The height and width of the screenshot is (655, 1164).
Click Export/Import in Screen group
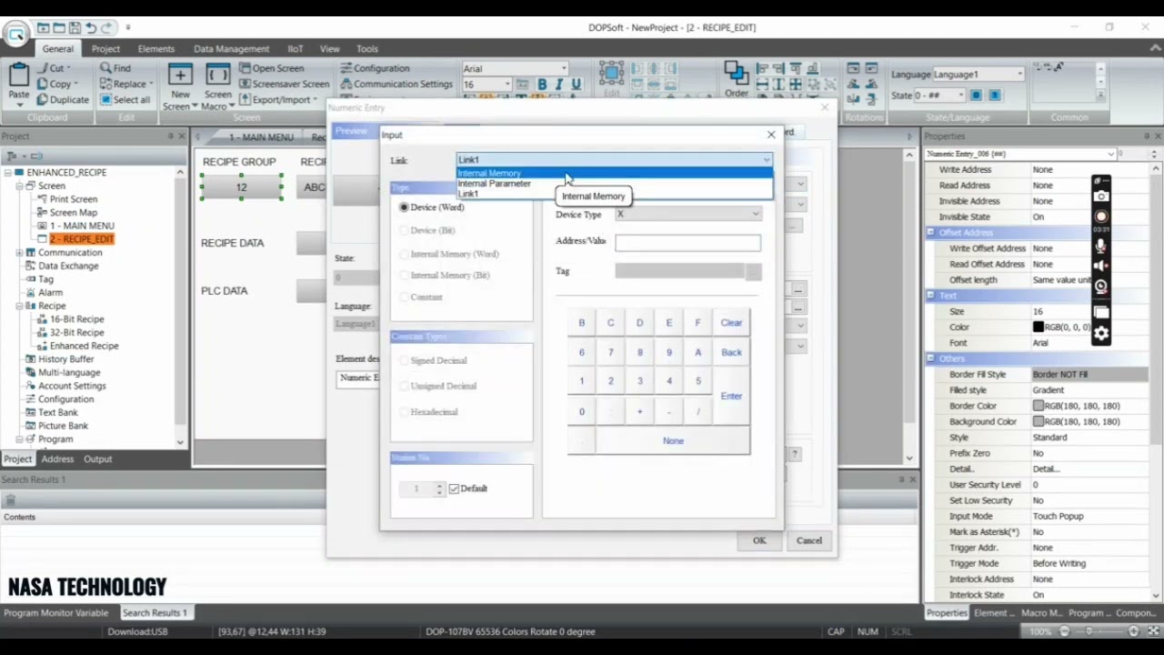(278, 99)
